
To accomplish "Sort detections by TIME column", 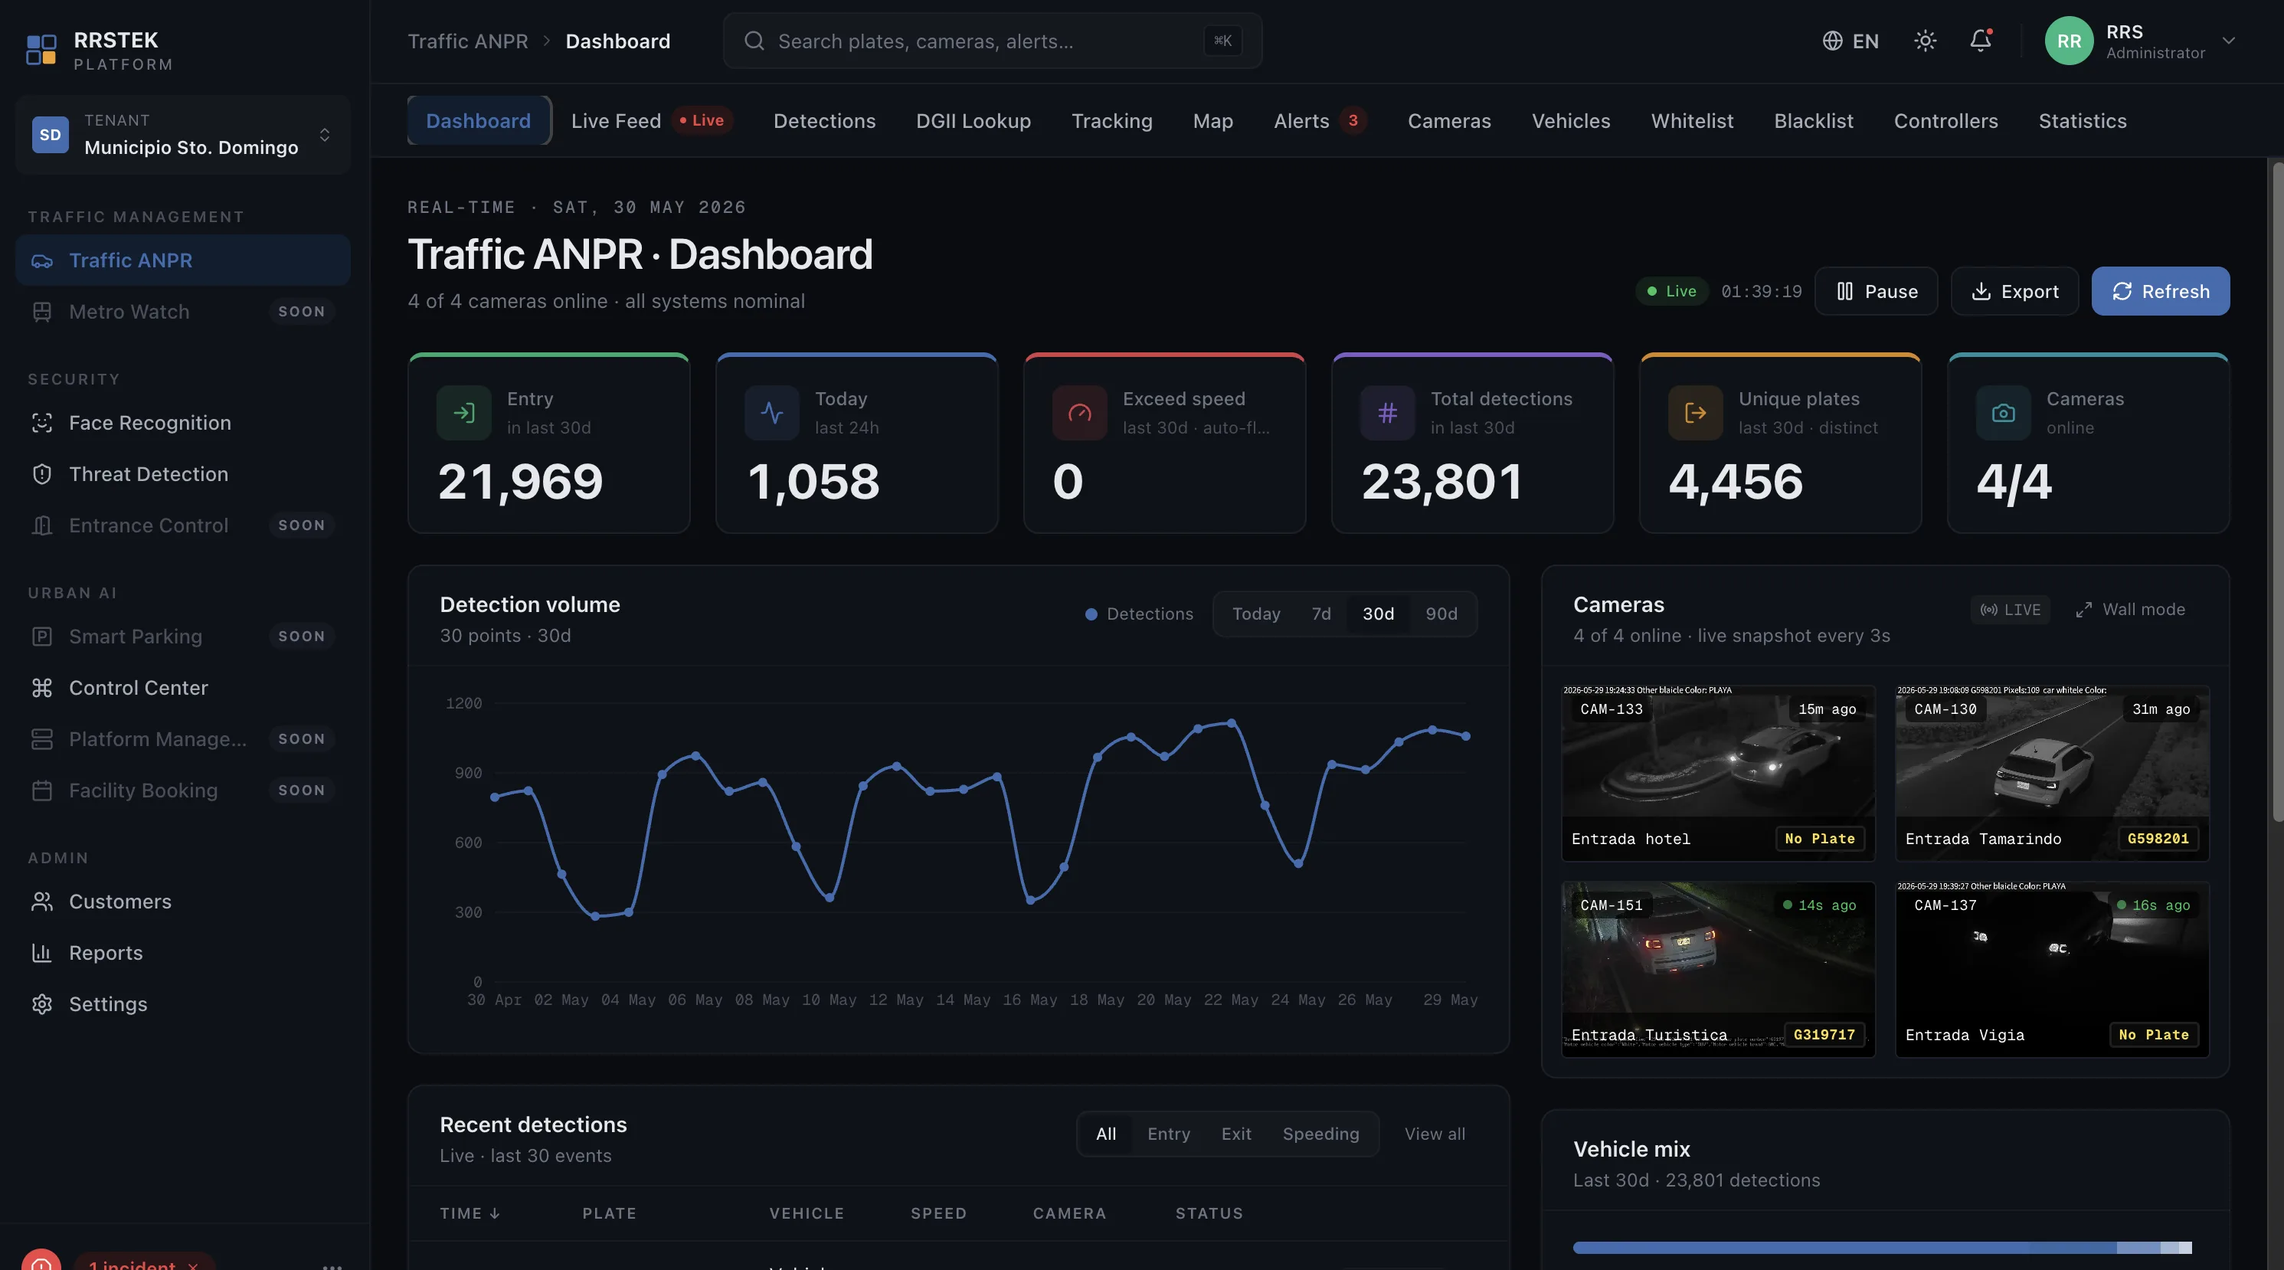I will (x=470, y=1213).
